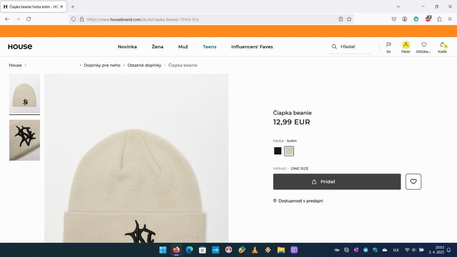Open the Teens menu category
Viewport: 457px width, 257px height.
click(x=210, y=47)
